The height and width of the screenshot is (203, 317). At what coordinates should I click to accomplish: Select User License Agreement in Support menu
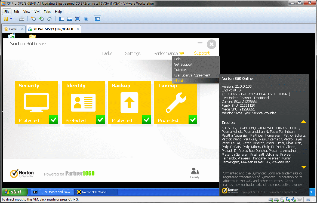point(192,75)
